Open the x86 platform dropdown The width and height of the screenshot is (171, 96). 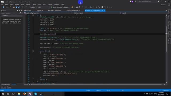pos(44,7)
